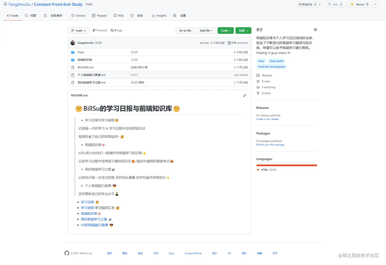Open the 学习日报 link in README

(88, 202)
